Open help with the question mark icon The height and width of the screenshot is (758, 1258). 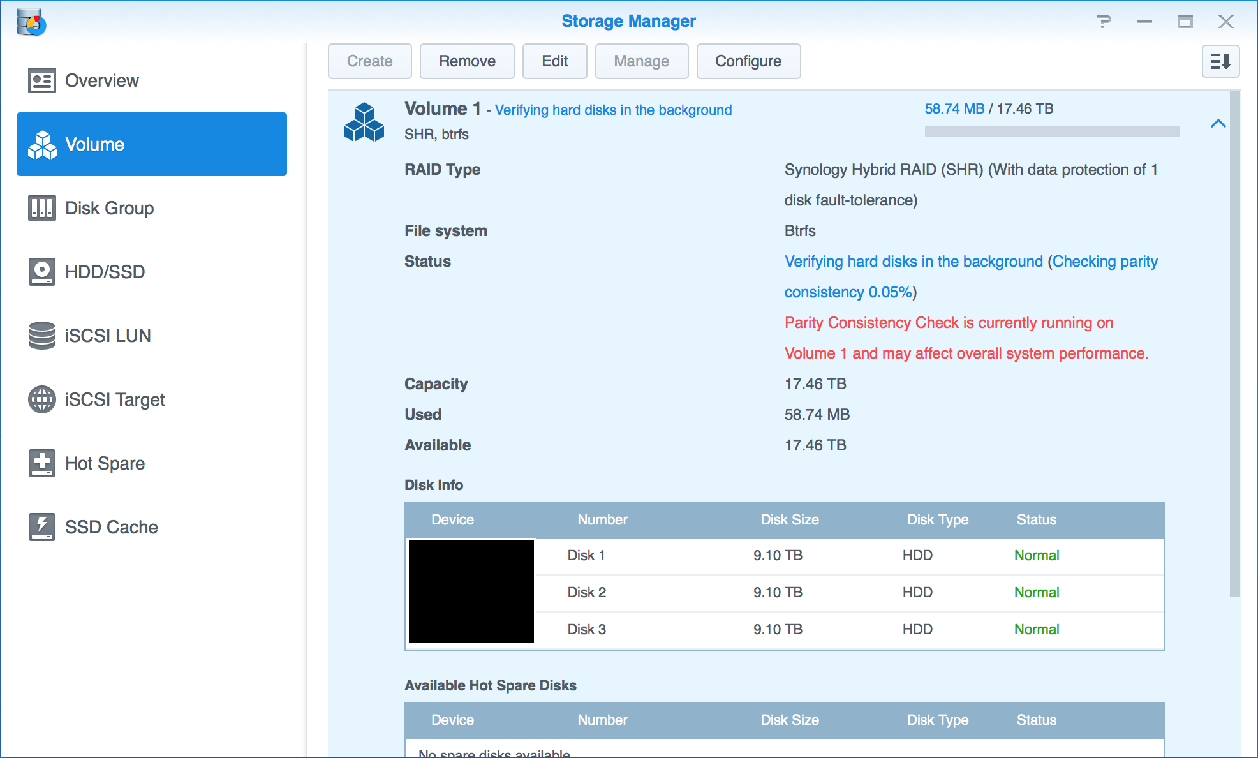(1104, 22)
